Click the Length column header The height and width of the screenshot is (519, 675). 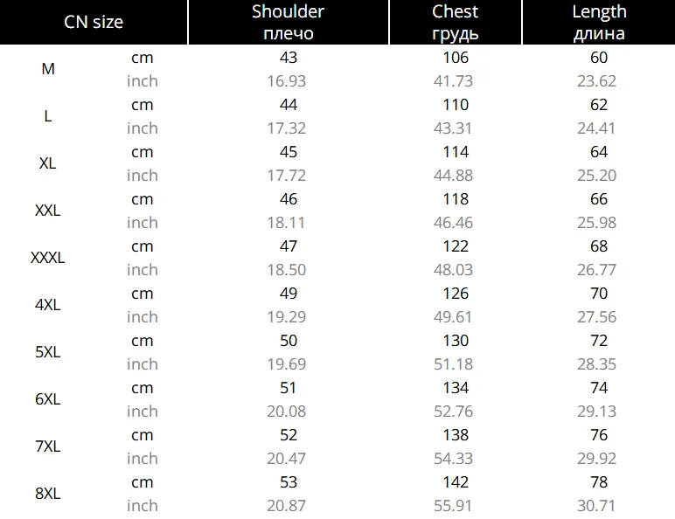tap(599, 22)
